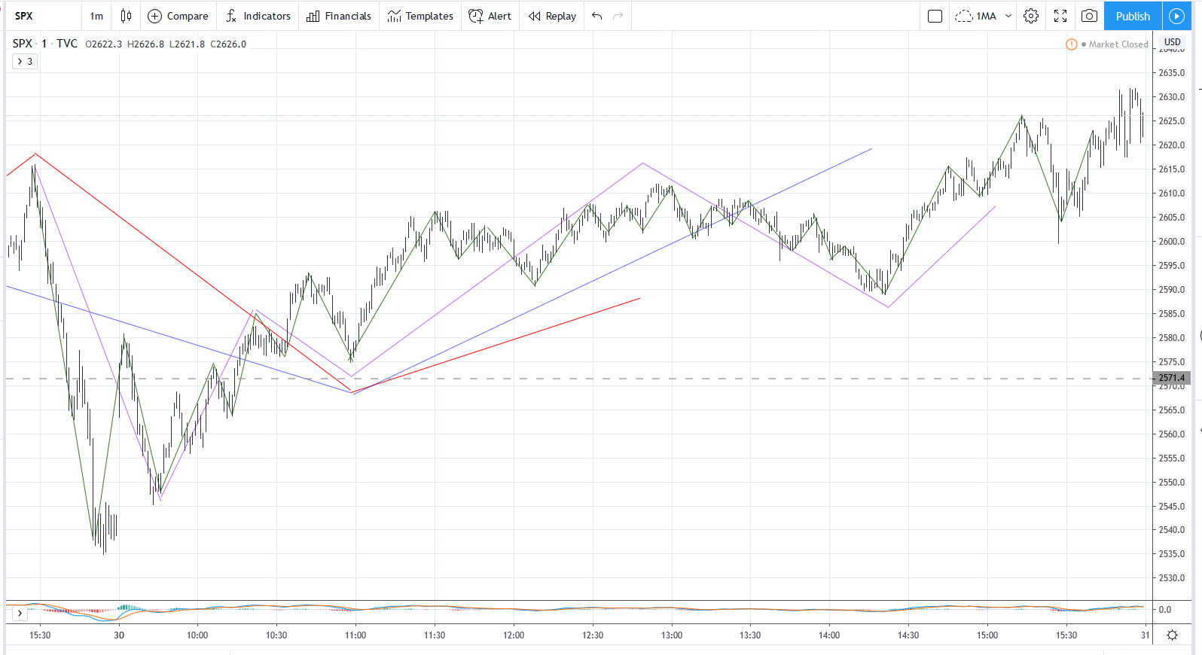The image size is (1202, 655).
Task: Click the 2550.0 price axis label
Action: click(1172, 483)
